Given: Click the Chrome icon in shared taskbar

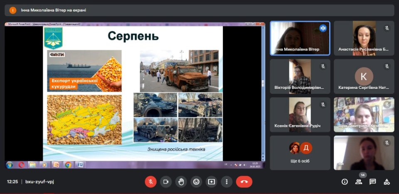Looking at the screenshot, I should pyautogui.click(x=68, y=165).
